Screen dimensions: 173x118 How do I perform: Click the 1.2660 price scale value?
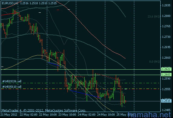pyautogui.click(x=166, y=58)
